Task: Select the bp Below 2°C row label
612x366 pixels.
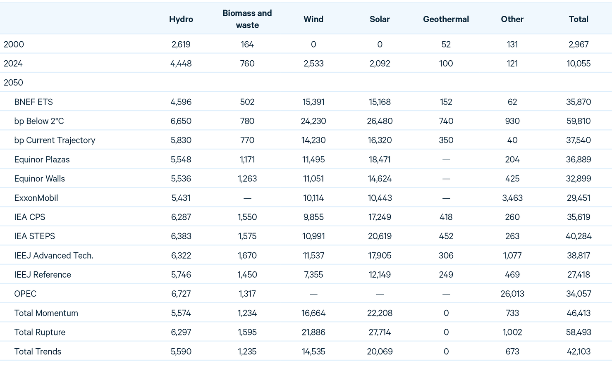Action: pos(39,121)
